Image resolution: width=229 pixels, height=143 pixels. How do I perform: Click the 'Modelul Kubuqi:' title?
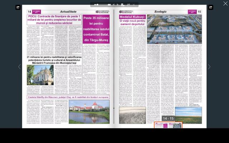coord(132,17)
